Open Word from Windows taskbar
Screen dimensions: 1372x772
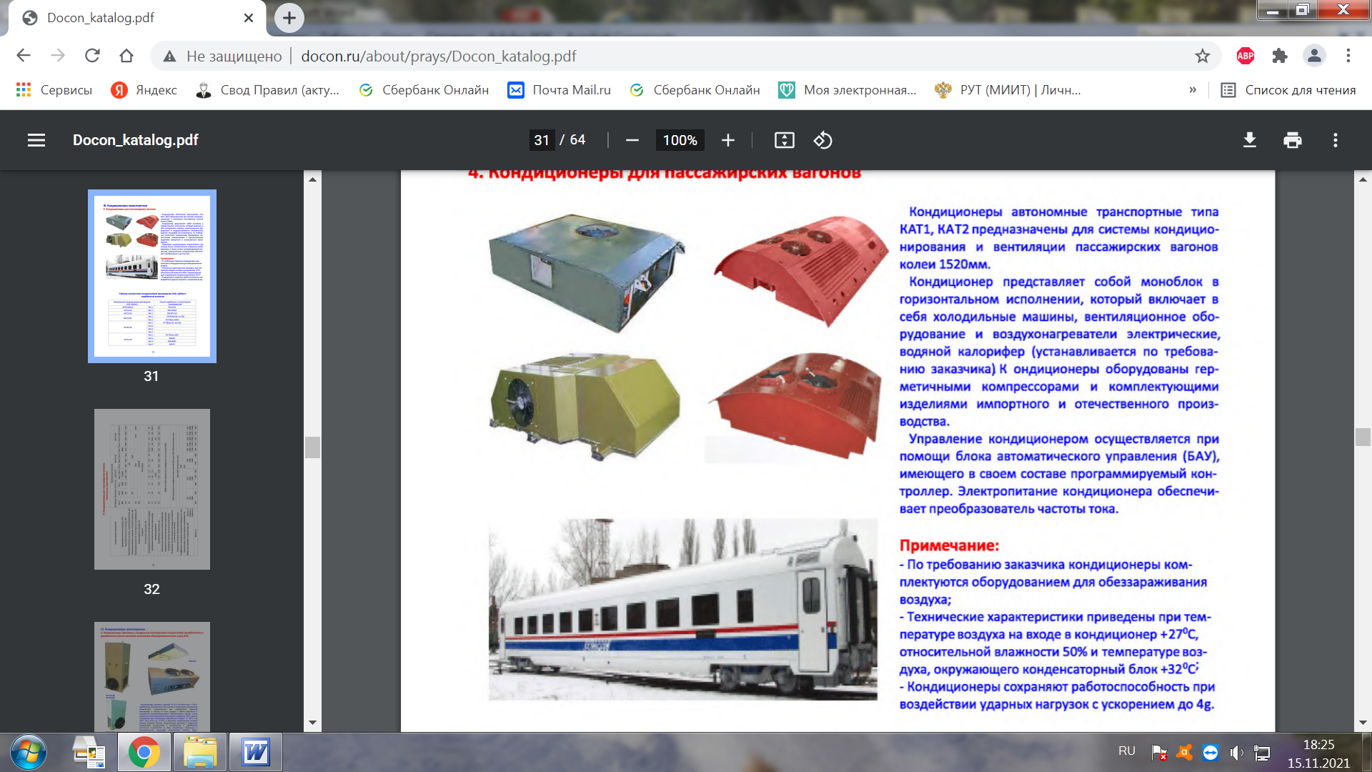(x=255, y=752)
